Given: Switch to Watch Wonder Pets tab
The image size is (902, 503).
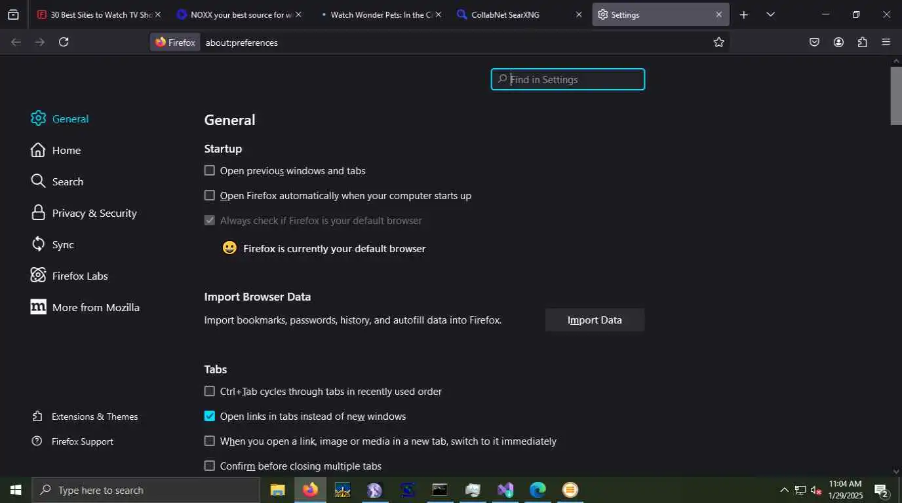Looking at the screenshot, I should click(x=380, y=14).
